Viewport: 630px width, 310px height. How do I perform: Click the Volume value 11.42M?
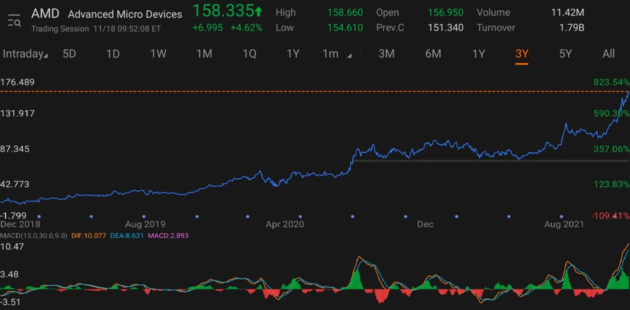567,13
